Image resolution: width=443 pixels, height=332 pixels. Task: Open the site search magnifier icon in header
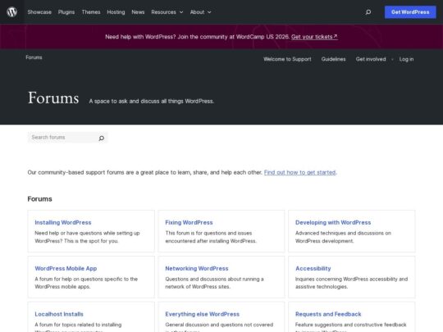(x=368, y=11)
